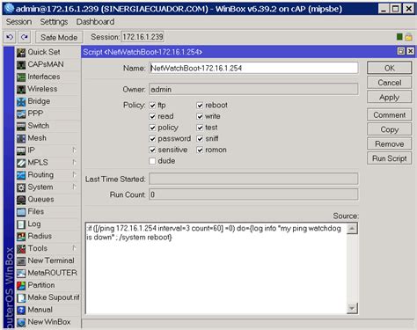417x330 pixels.
Task: Uncheck the read policy checkbox
Action: tap(152, 116)
